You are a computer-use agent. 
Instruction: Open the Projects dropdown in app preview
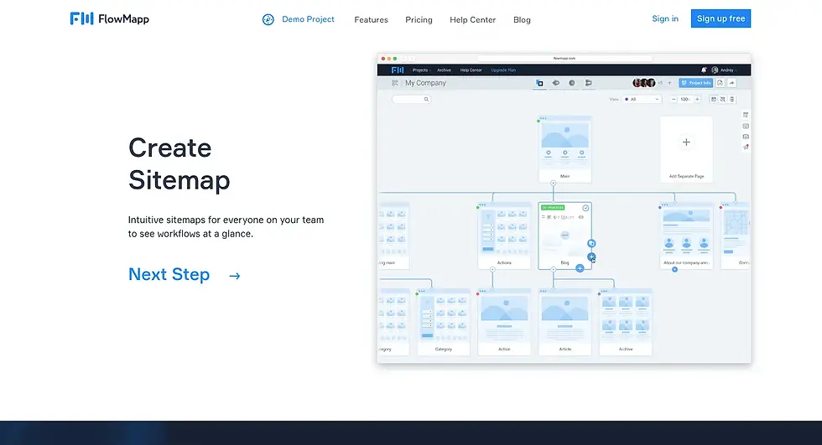[421, 70]
